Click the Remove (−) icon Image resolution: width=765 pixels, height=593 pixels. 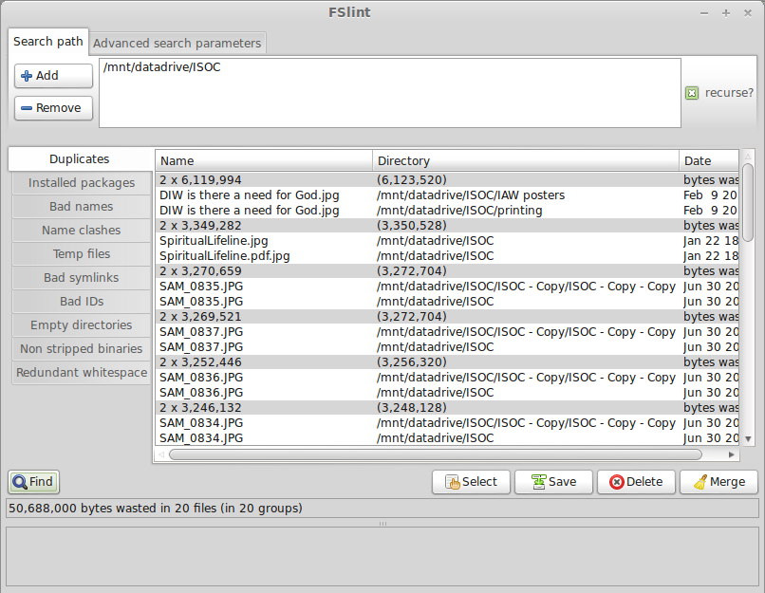28,108
